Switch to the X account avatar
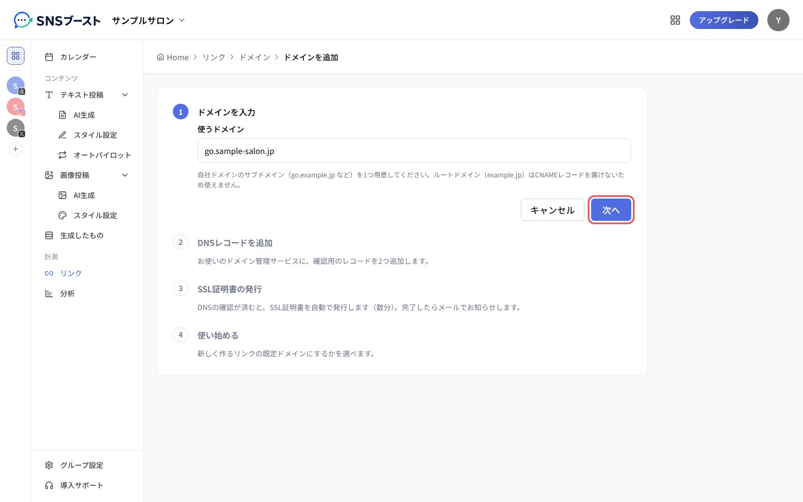 pos(16,128)
